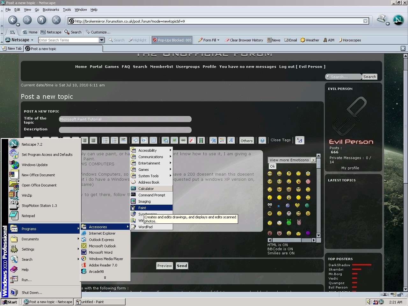Open the Weather toolbar shortcut
Screen dimensions: 408x306
pos(310,40)
